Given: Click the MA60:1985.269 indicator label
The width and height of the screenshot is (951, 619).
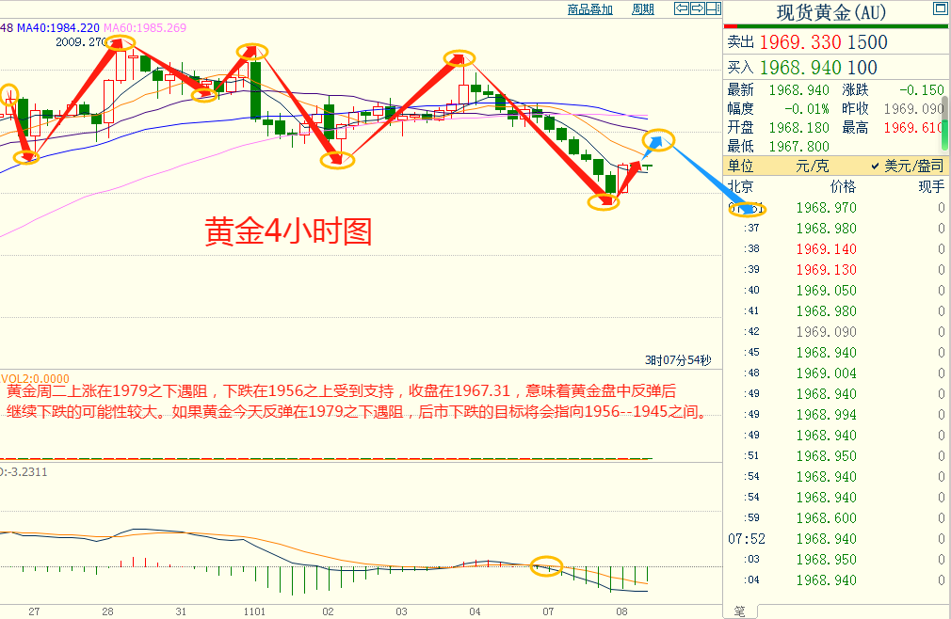Looking at the screenshot, I should coord(145,28).
